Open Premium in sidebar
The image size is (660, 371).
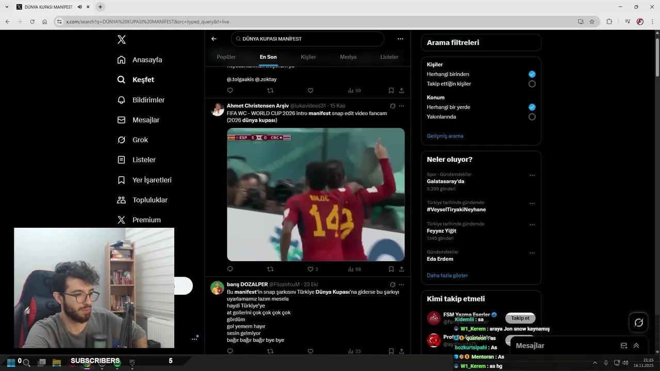139,220
